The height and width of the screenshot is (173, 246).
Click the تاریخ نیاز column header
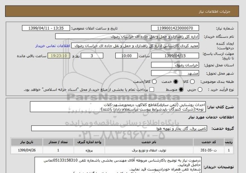click(x=26, y=142)
